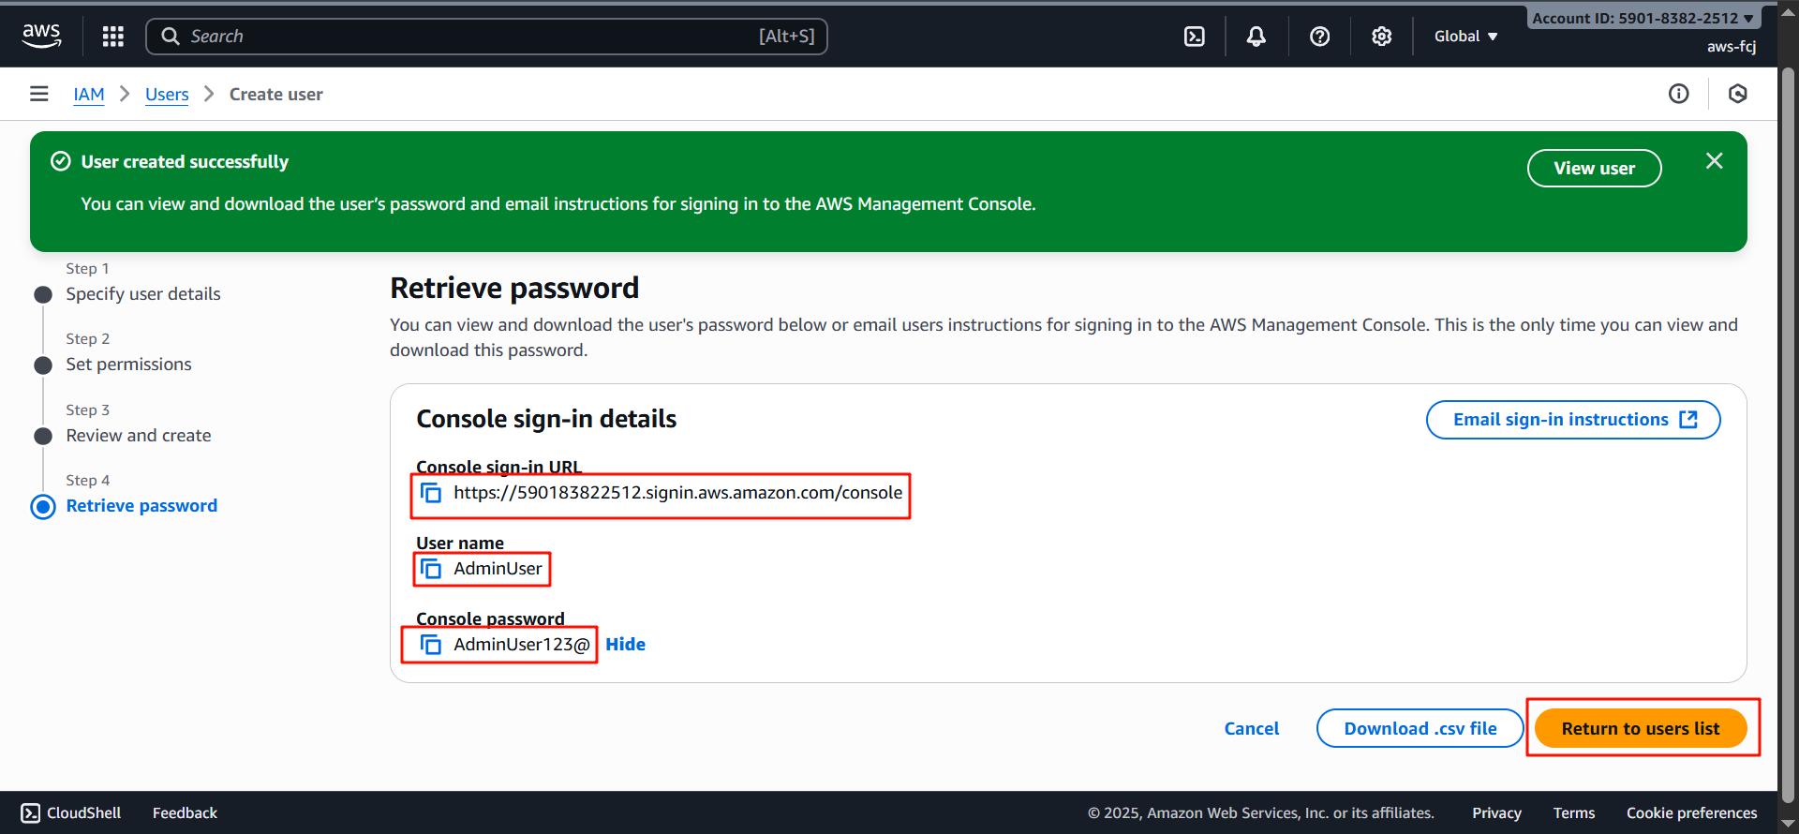The image size is (1799, 834).
Task: Open Feedback in the footer
Action: (x=185, y=813)
